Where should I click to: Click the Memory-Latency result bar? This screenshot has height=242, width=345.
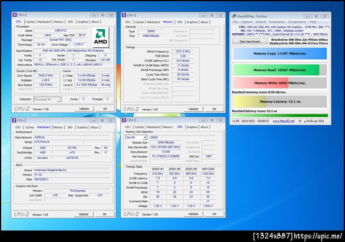(280, 102)
